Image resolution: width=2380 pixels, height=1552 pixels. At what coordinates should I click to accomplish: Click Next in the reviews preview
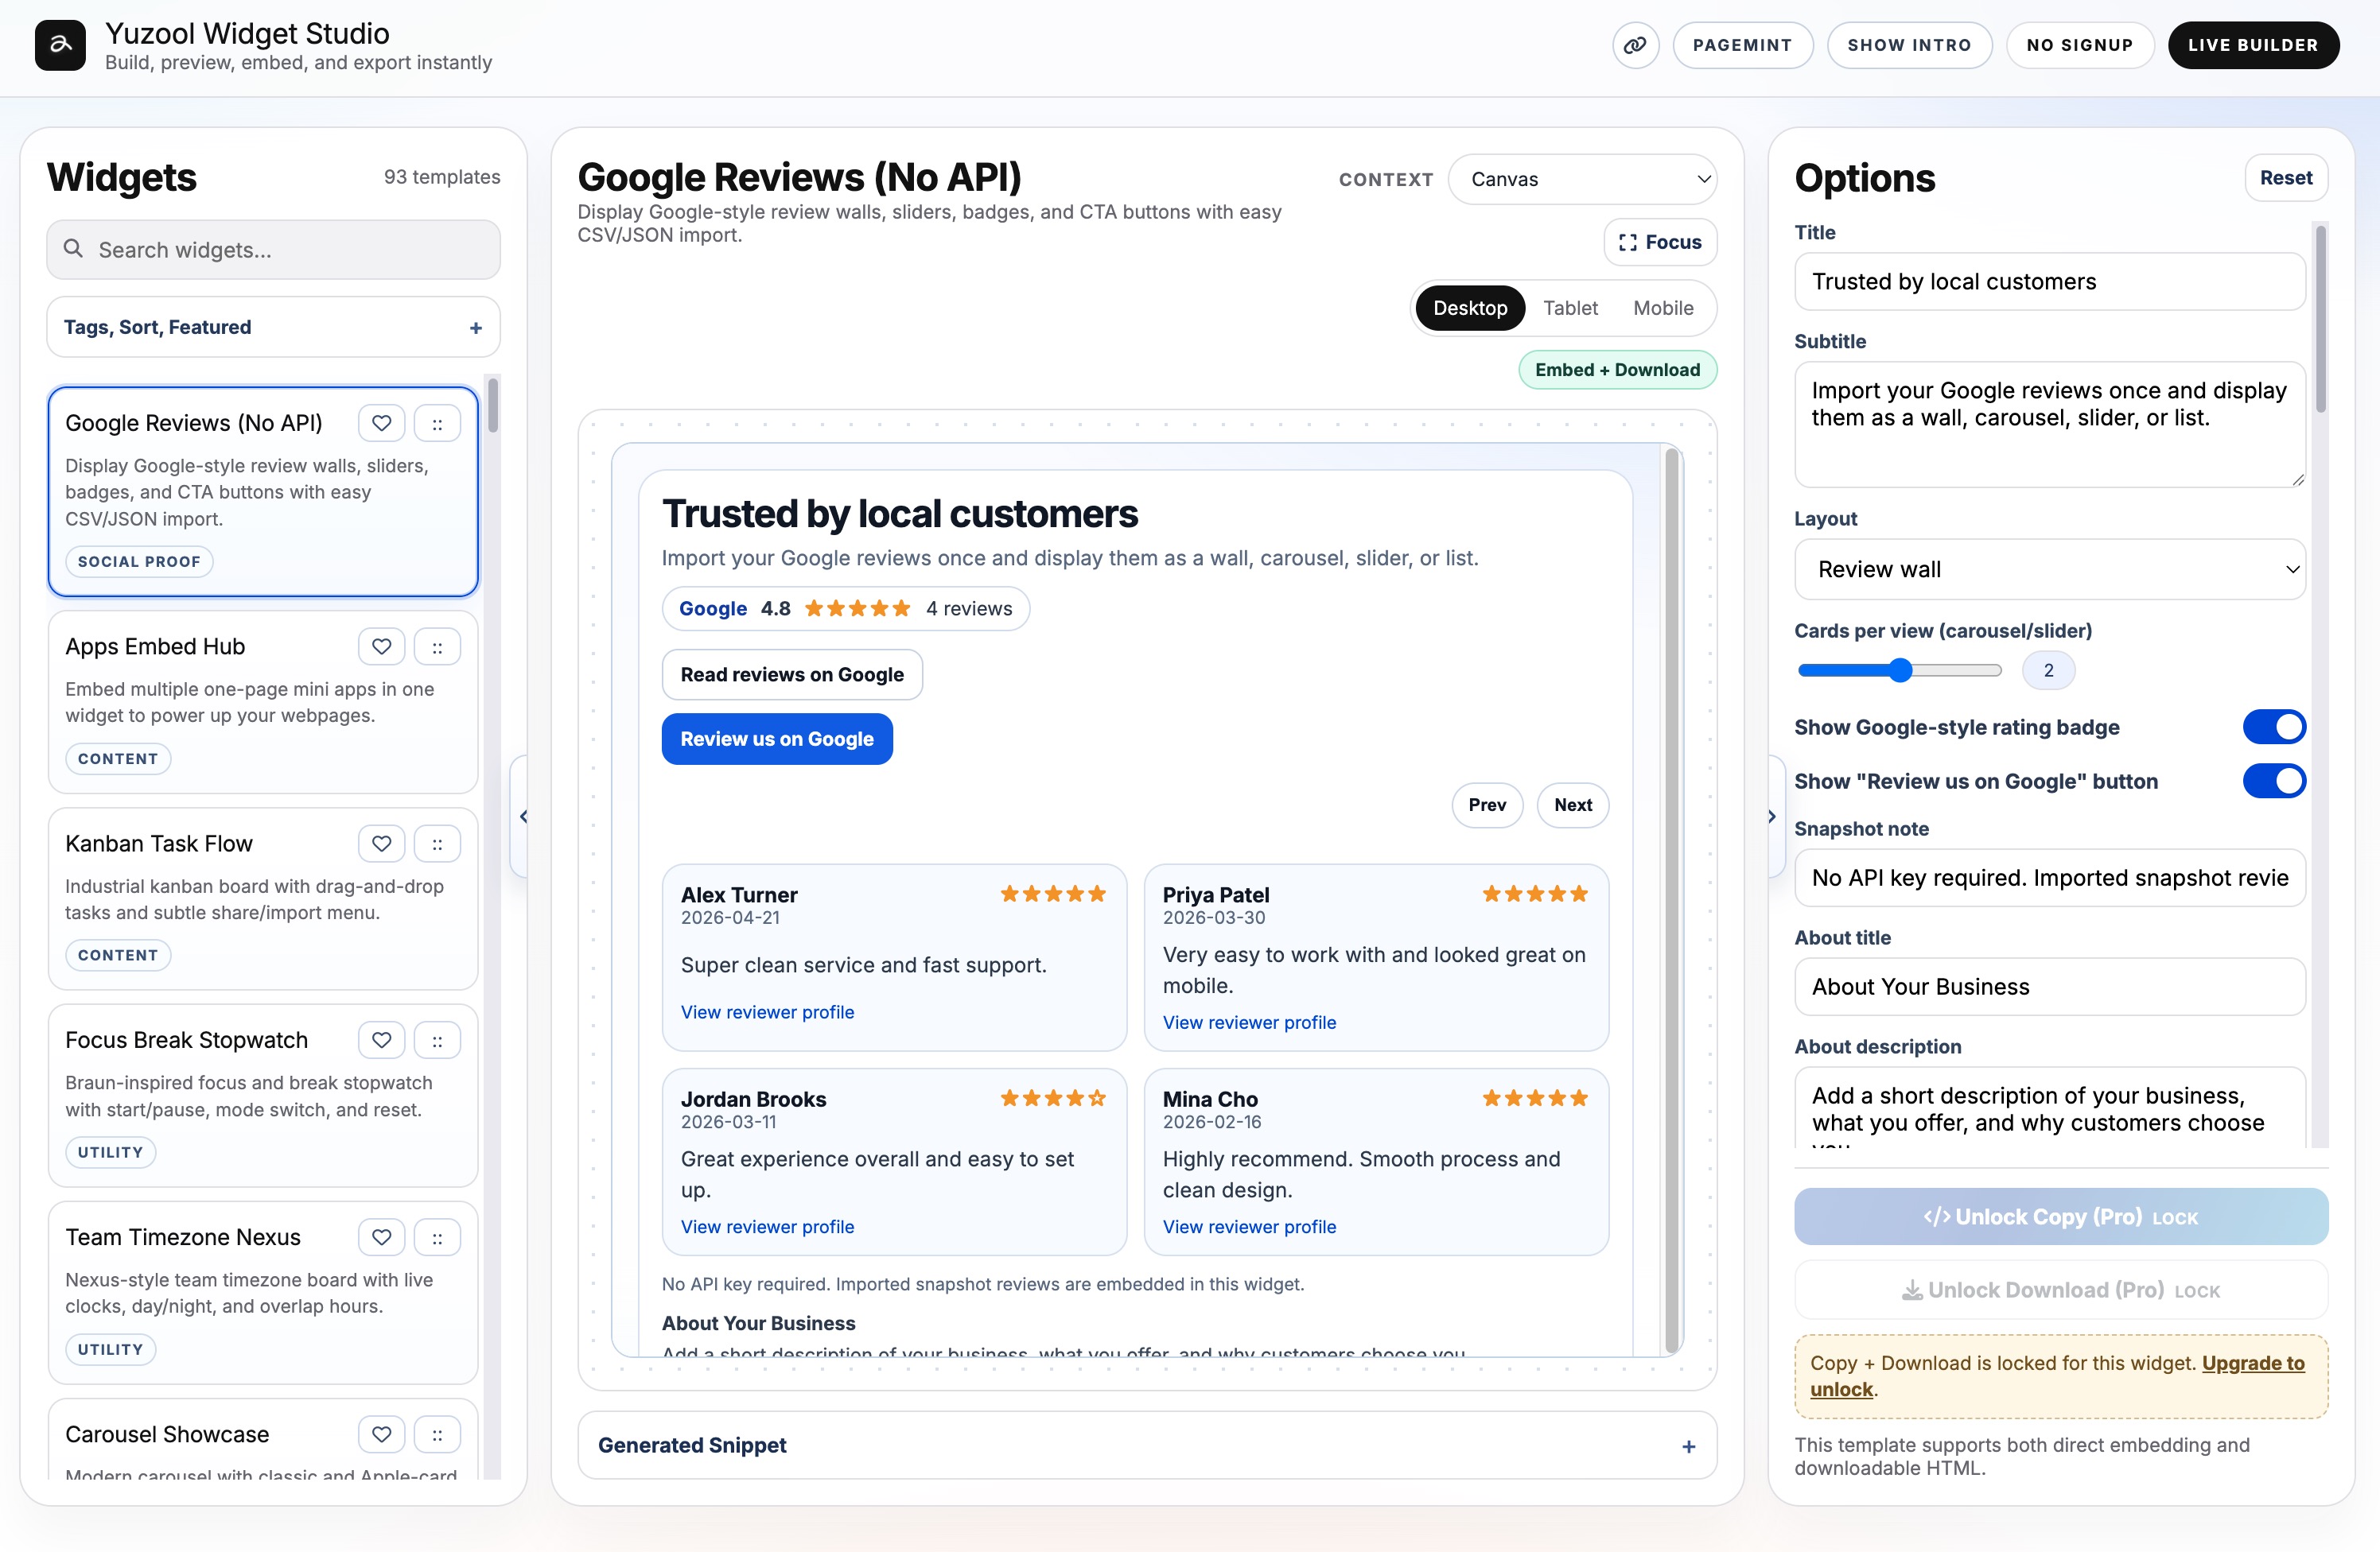coord(1572,805)
